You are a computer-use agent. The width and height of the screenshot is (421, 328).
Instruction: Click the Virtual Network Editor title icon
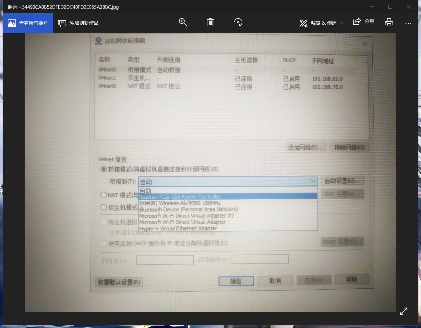pos(98,41)
